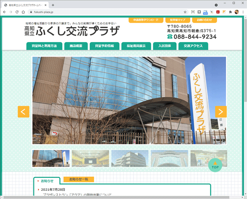Open 福祉用具展示 menu tab

point(136,46)
